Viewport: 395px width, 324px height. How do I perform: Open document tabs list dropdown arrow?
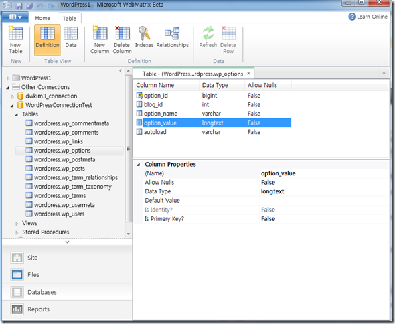pyautogui.click(x=384, y=74)
